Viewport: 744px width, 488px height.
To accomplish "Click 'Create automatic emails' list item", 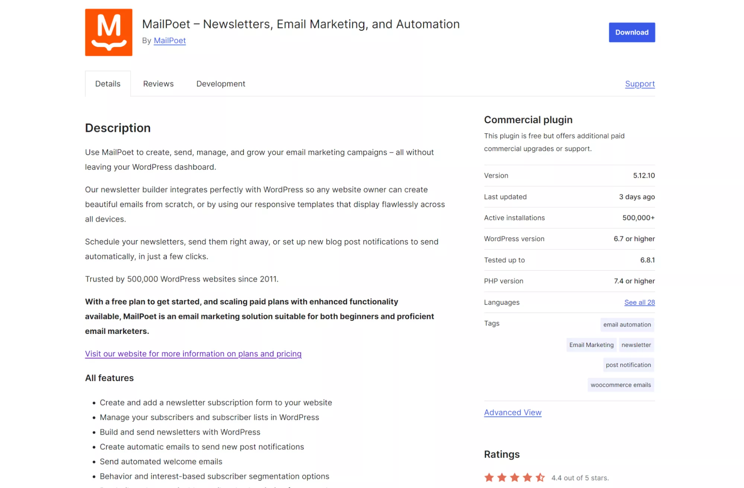I will [x=202, y=447].
